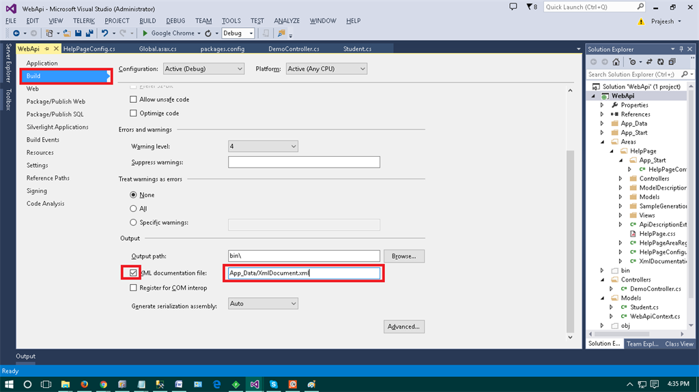This screenshot has width=699, height=392.
Task: Click the Save All toolbar icon
Action: point(89,33)
